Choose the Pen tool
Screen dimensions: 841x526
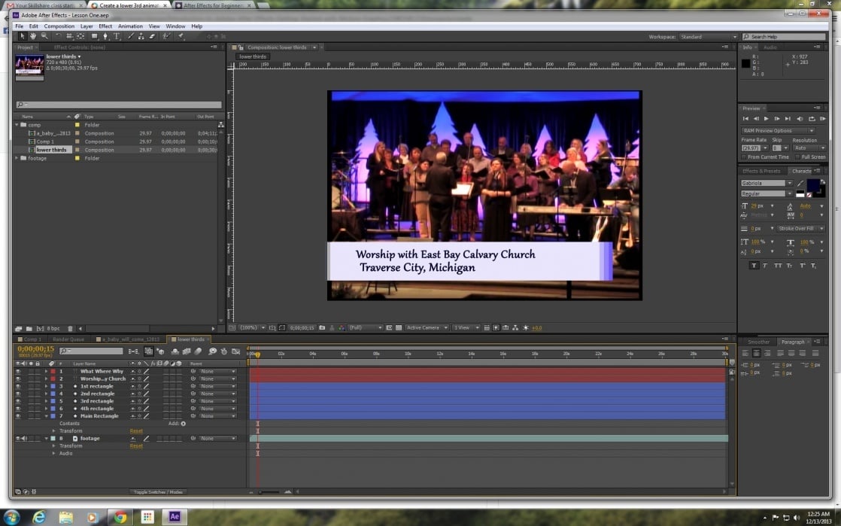point(105,35)
